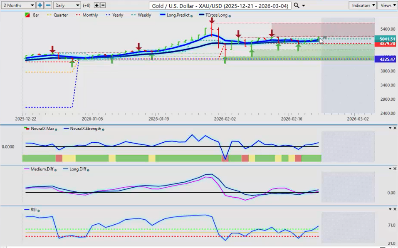Click the Gold / U.S. Dollar symbol field
The height and width of the screenshot is (248, 398).
pyautogui.click(x=220, y=5)
